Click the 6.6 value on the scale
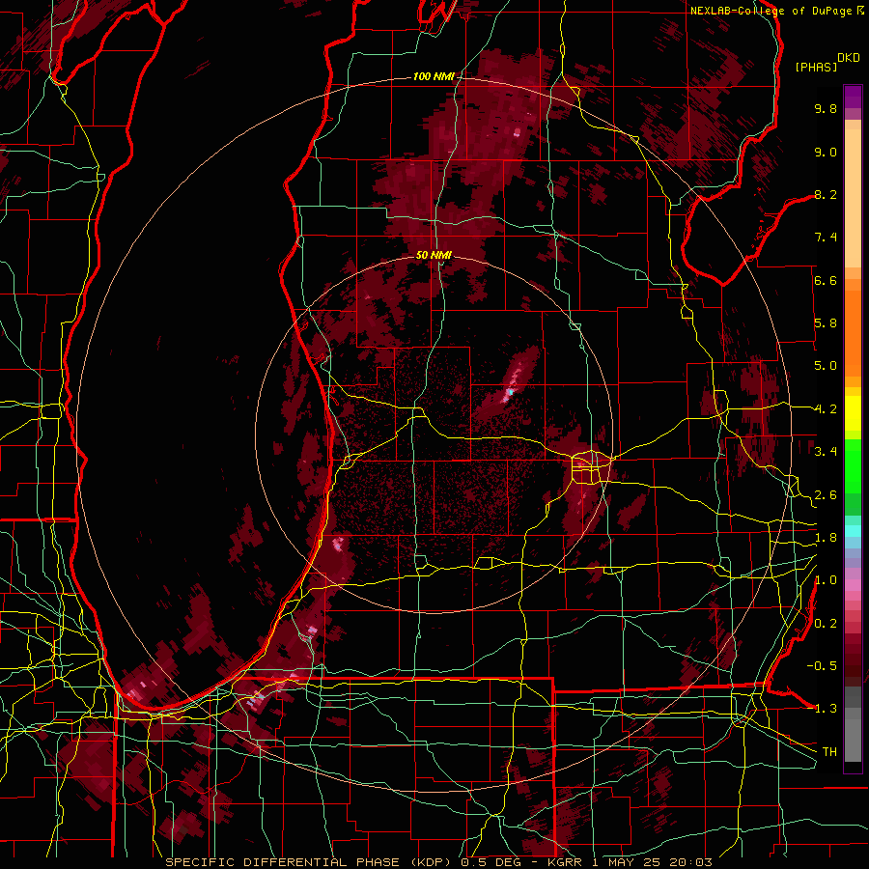 point(826,280)
